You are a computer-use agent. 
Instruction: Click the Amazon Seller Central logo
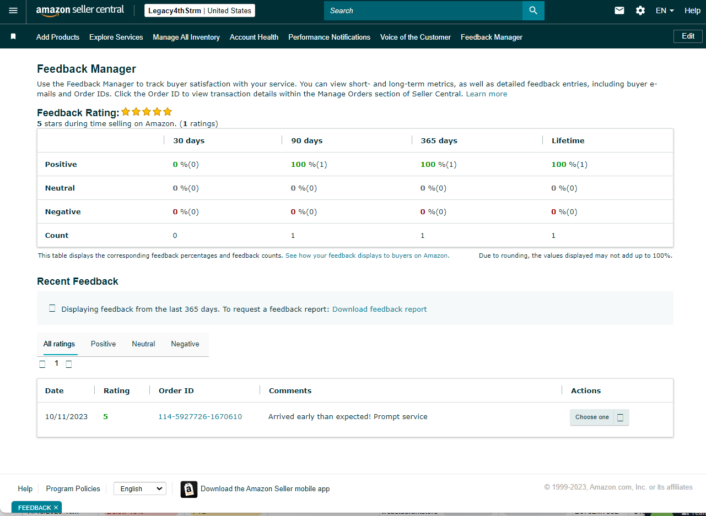(80, 10)
